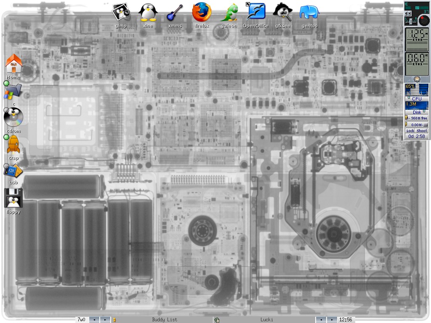The height and width of the screenshot is (323, 431).
Task: Click the CPU usage graph
Action: (417, 90)
